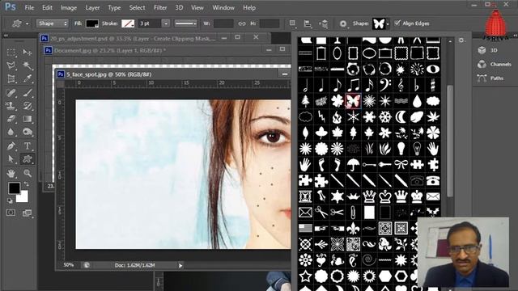Select the Magic Wand tool

pos(27,65)
